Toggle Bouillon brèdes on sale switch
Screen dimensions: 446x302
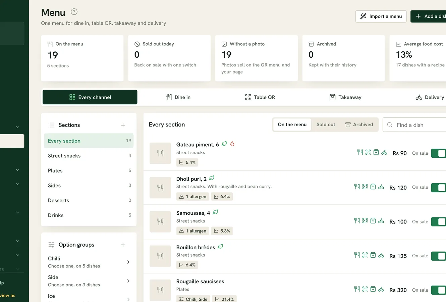[x=438, y=256]
